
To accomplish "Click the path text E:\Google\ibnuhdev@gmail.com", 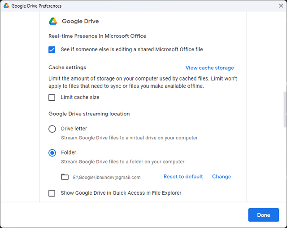I will (107, 177).
